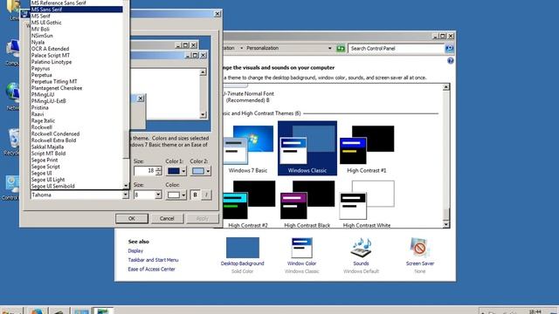This screenshot has height=314, width=559.
Task: Open Color 2 light blue swatch dropdown
Action: pyautogui.click(x=201, y=171)
